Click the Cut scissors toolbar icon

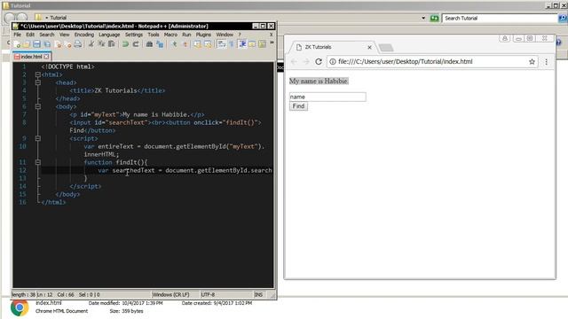tap(91, 44)
